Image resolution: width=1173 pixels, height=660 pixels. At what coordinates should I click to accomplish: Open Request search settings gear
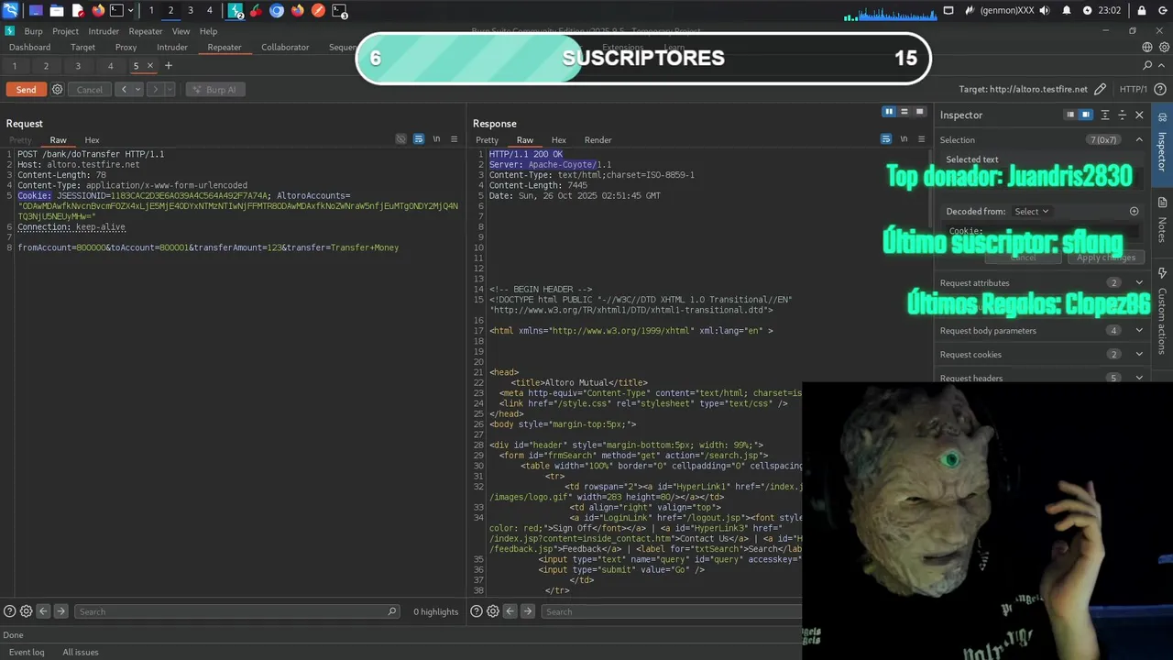[26, 611]
